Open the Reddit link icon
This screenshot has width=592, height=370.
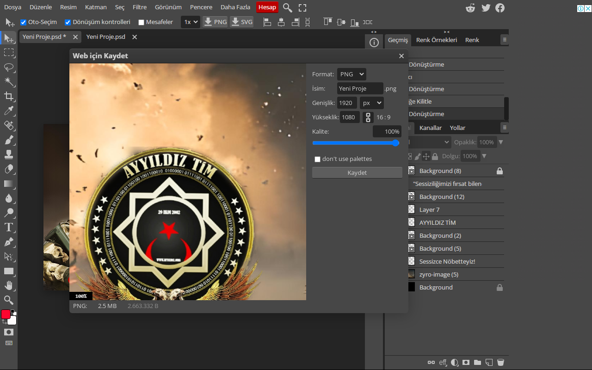[470, 8]
